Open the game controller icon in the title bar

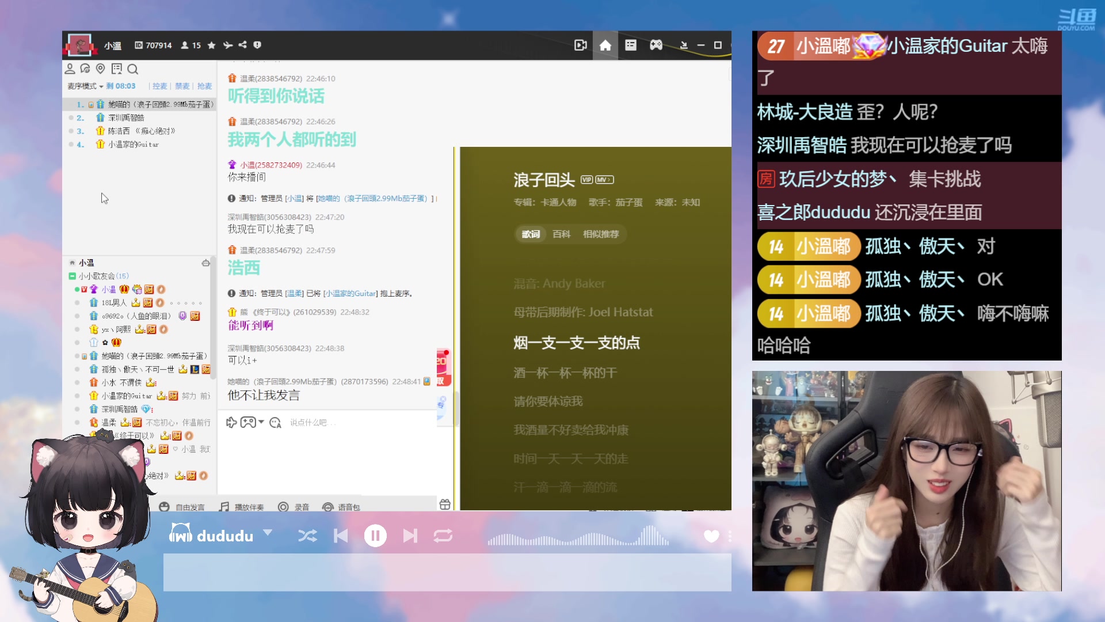[656, 45]
